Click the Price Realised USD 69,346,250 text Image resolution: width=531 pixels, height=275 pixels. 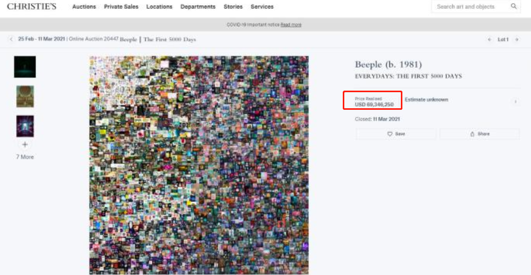374,102
